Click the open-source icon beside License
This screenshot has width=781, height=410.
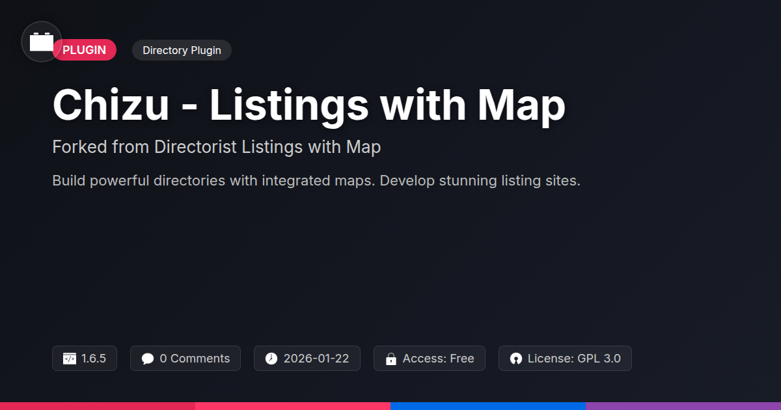[516, 359]
